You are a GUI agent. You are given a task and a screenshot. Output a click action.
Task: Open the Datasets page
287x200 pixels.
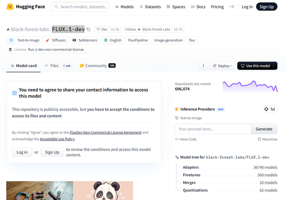coord(150,7)
